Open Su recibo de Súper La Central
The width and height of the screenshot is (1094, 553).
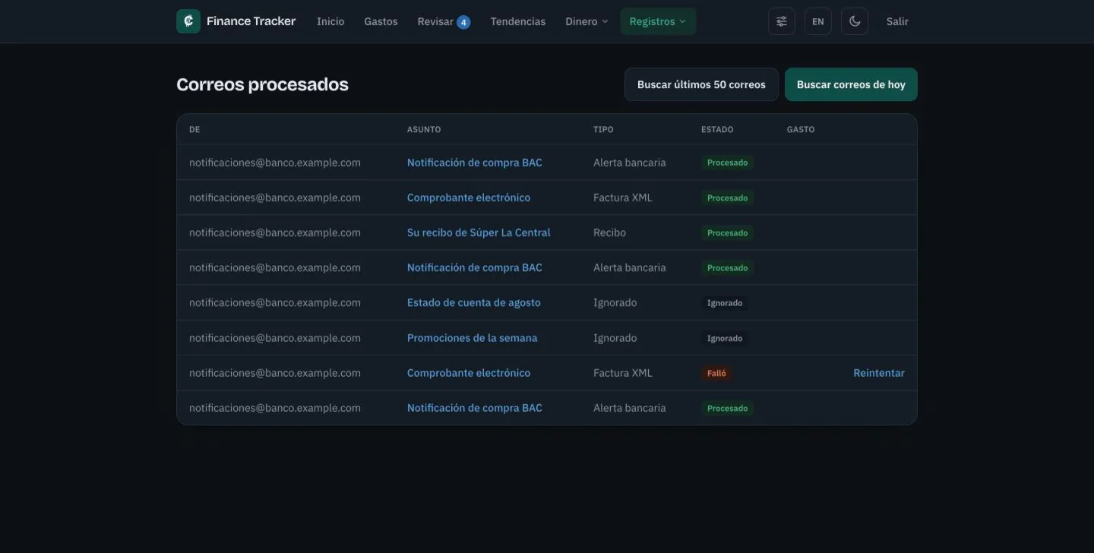[479, 232]
